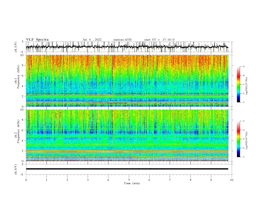This screenshot has height=202, width=261.
Task: Select the date text "Jul. 6 , 2022"
Action: (x=92, y=40)
